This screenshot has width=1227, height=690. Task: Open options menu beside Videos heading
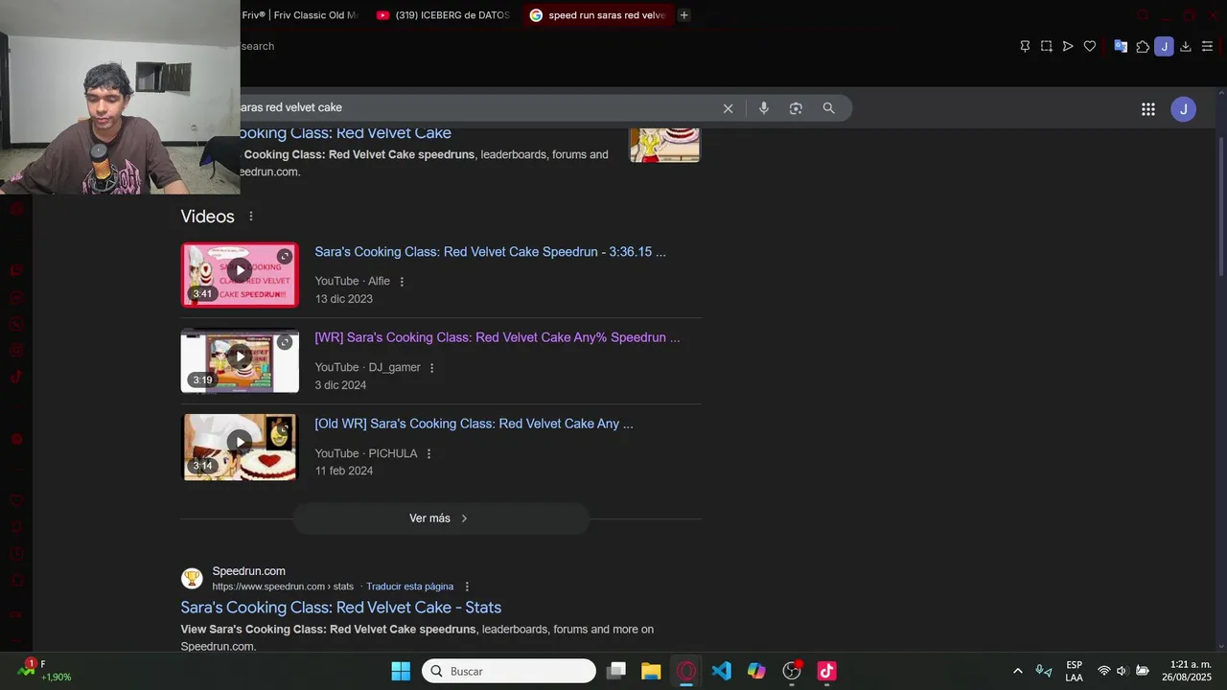point(251,217)
